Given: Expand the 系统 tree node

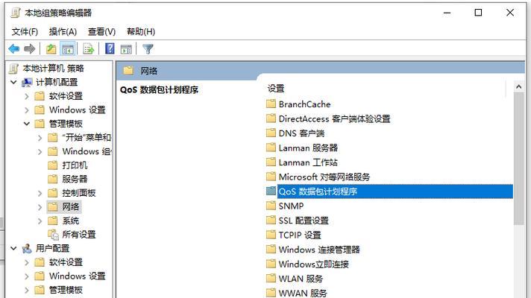Looking at the screenshot, I should pos(40,221).
